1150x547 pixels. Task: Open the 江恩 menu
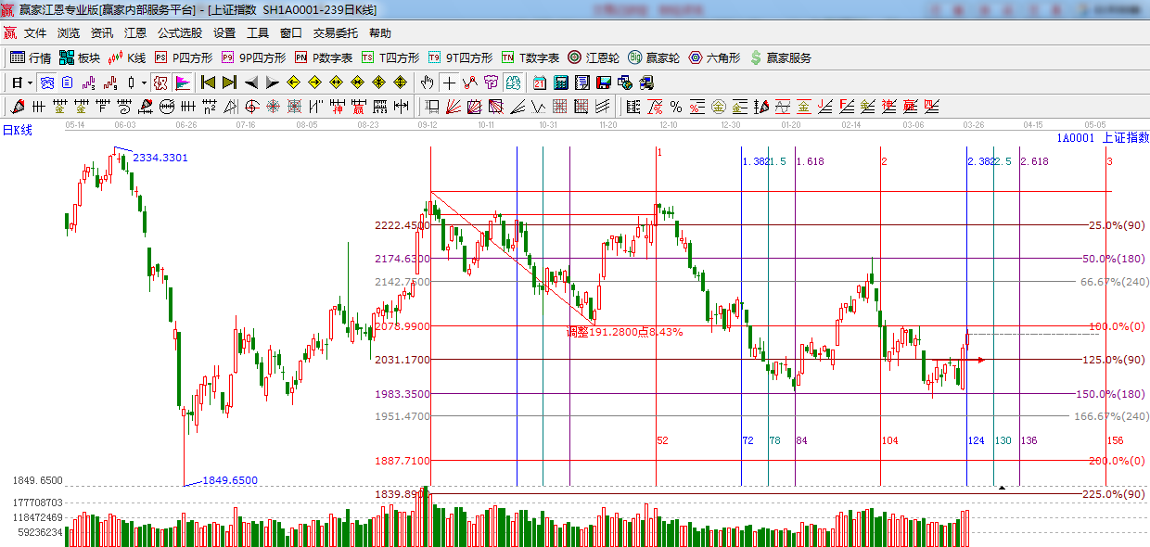pos(135,33)
